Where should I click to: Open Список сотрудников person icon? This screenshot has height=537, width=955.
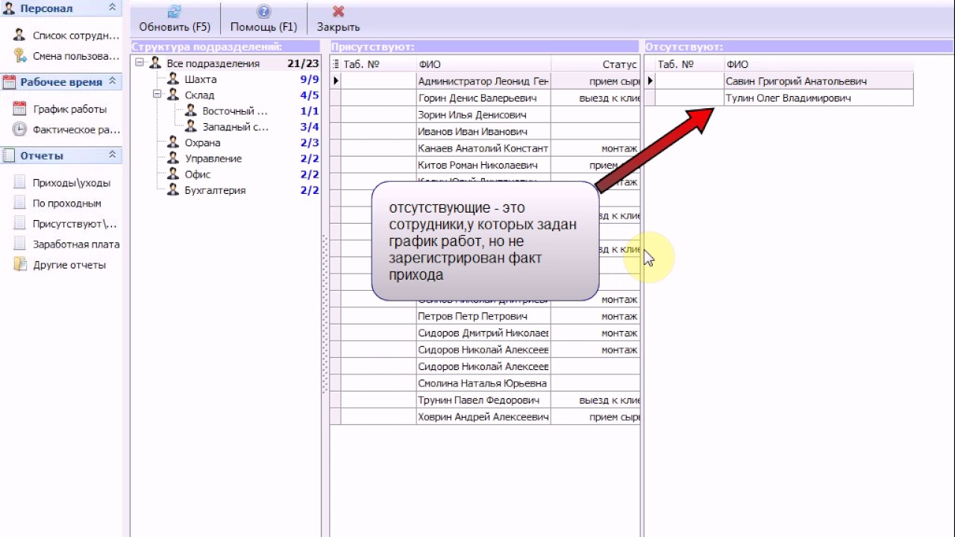click(x=19, y=35)
